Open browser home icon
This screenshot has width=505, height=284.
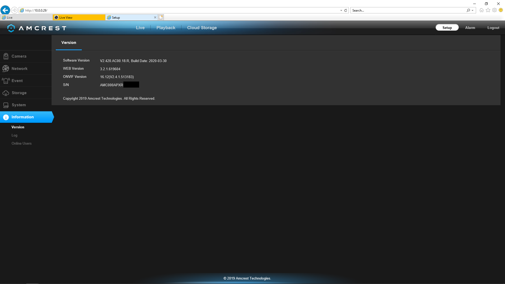[481, 10]
